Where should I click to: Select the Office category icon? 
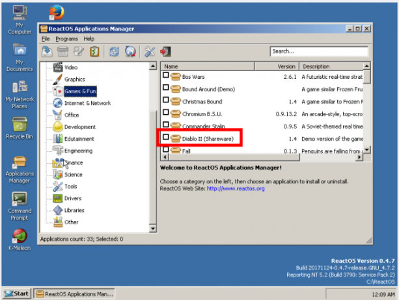click(x=58, y=115)
